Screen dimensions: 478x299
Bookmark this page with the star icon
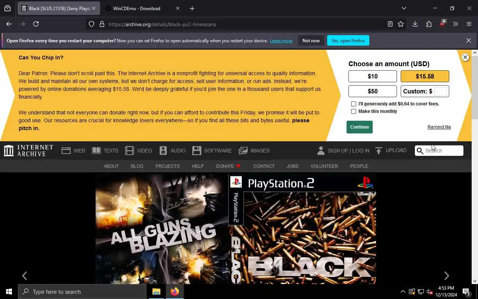[x=401, y=24]
